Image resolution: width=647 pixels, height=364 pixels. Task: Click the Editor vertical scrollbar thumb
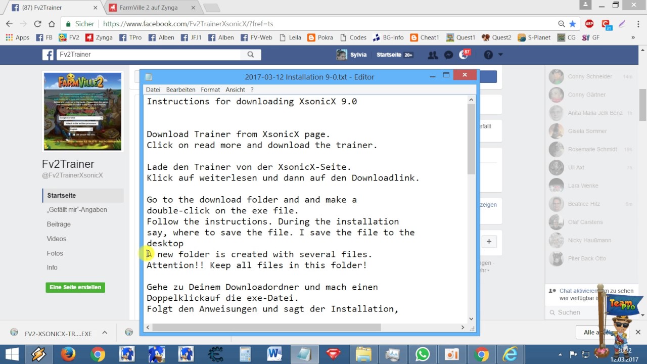pos(471,140)
